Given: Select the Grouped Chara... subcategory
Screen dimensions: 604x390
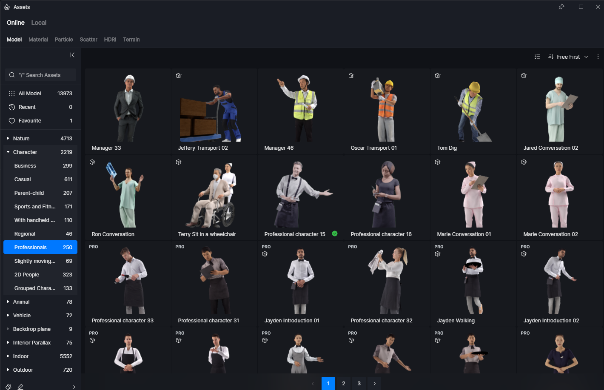Looking at the screenshot, I should tap(40, 288).
